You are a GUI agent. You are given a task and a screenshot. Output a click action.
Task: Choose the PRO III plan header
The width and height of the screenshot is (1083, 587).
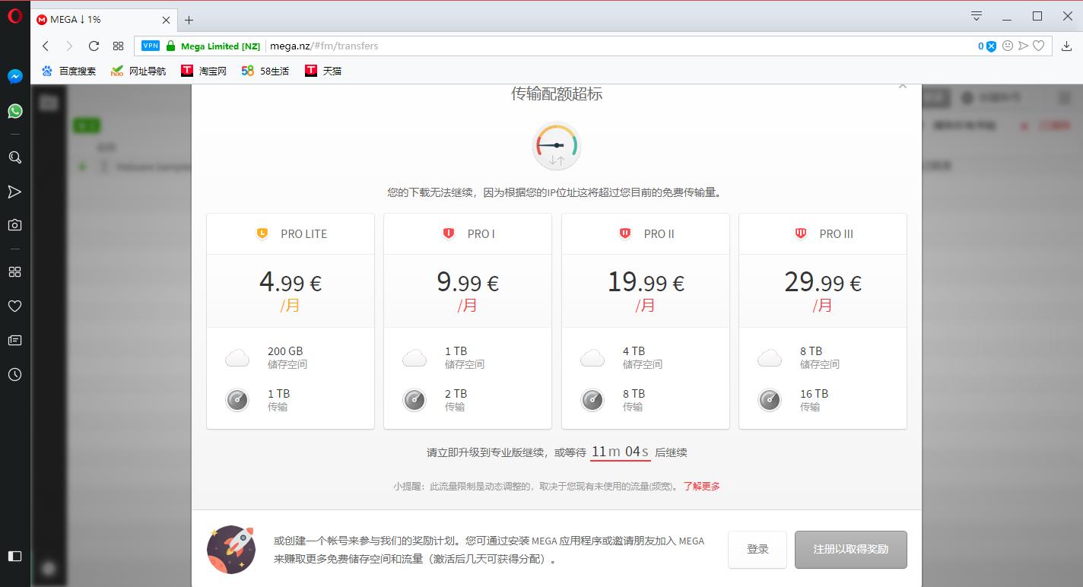[823, 234]
